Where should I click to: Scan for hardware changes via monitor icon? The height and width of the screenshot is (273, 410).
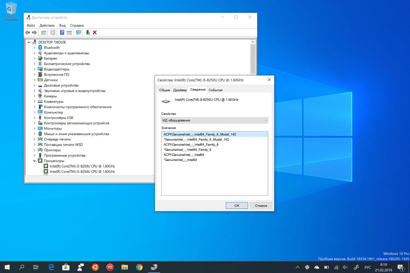78,33
